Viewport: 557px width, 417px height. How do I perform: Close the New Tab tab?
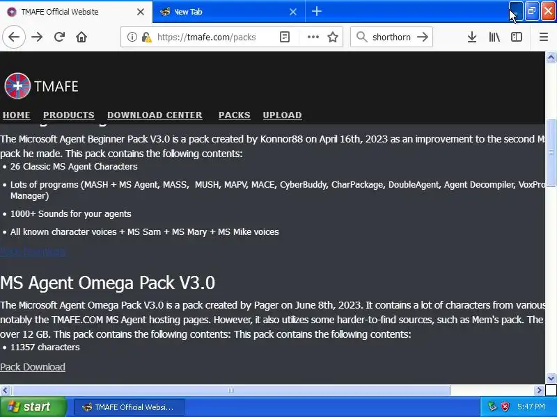click(x=293, y=12)
